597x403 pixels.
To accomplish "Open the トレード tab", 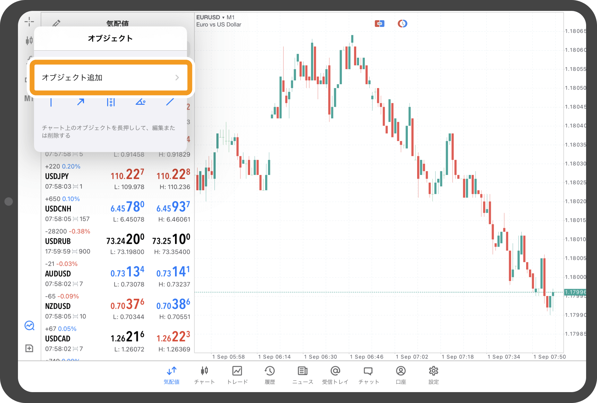I will tap(237, 375).
